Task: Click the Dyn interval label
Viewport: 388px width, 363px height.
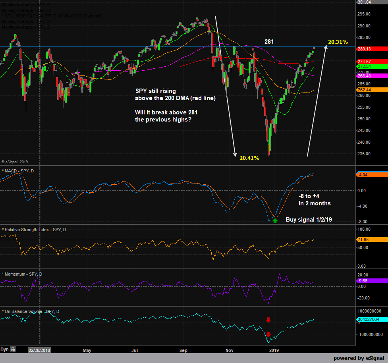Action: point(4,349)
